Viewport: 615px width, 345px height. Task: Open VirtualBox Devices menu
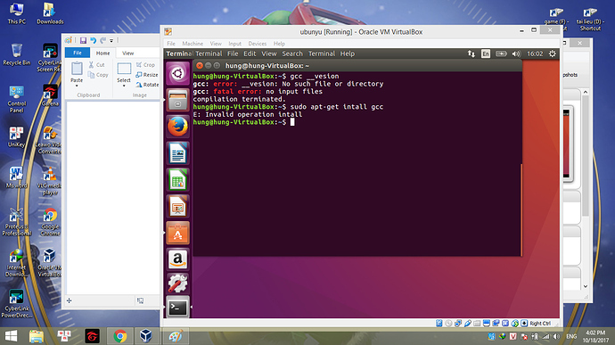[x=258, y=44]
